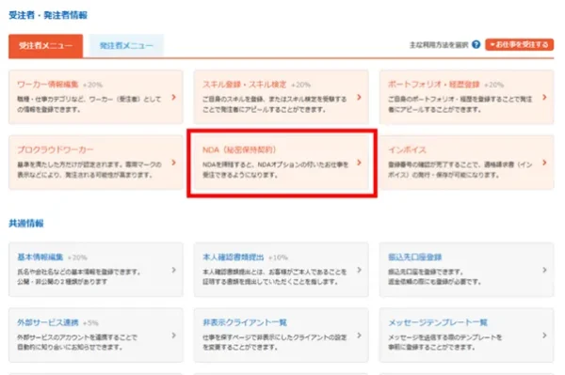Click chevron on インボイス card
The width and height of the screenshot is (565, 375).
[x=544, y=163]
